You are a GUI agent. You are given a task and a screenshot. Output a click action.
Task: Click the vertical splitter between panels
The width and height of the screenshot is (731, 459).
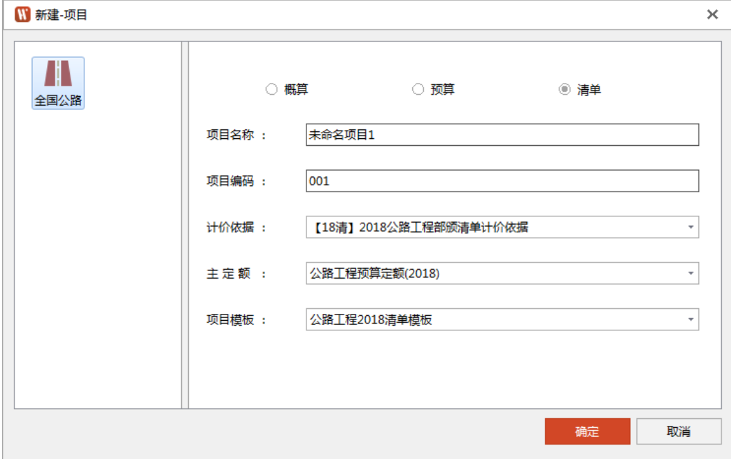click(x=185, y=225)
